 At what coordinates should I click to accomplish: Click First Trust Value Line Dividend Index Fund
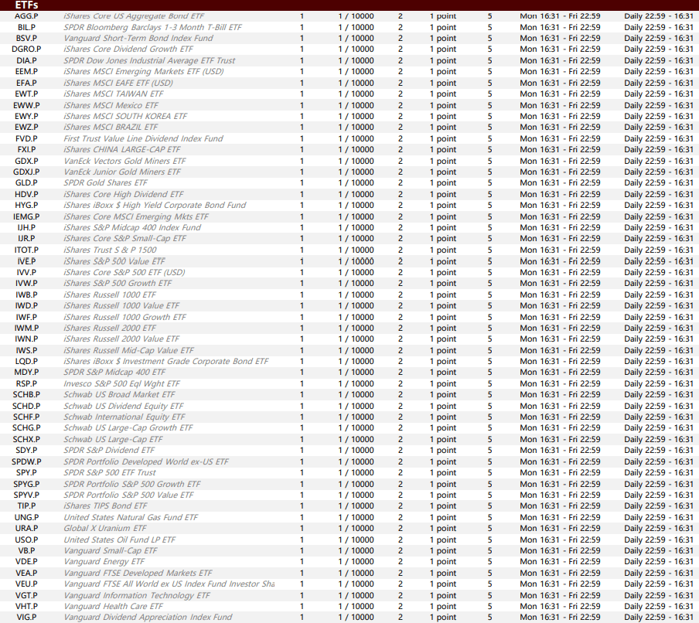click(143, 138)
